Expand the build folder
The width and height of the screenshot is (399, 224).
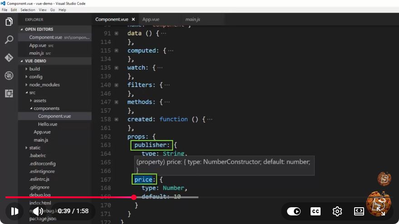26,69
